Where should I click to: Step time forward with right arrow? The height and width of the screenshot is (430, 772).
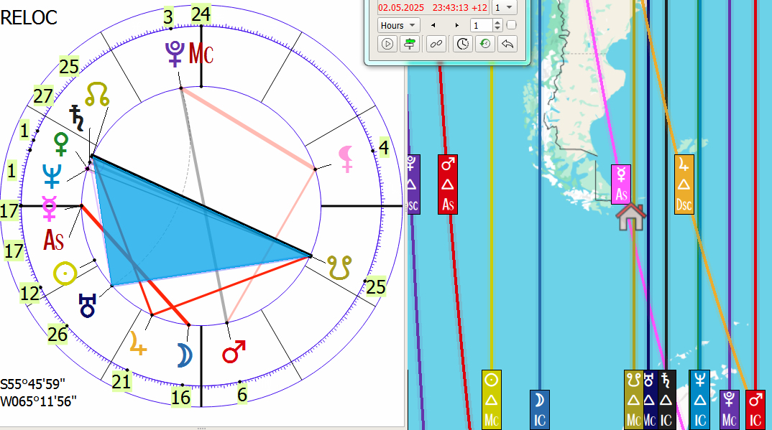click(457, 25)
